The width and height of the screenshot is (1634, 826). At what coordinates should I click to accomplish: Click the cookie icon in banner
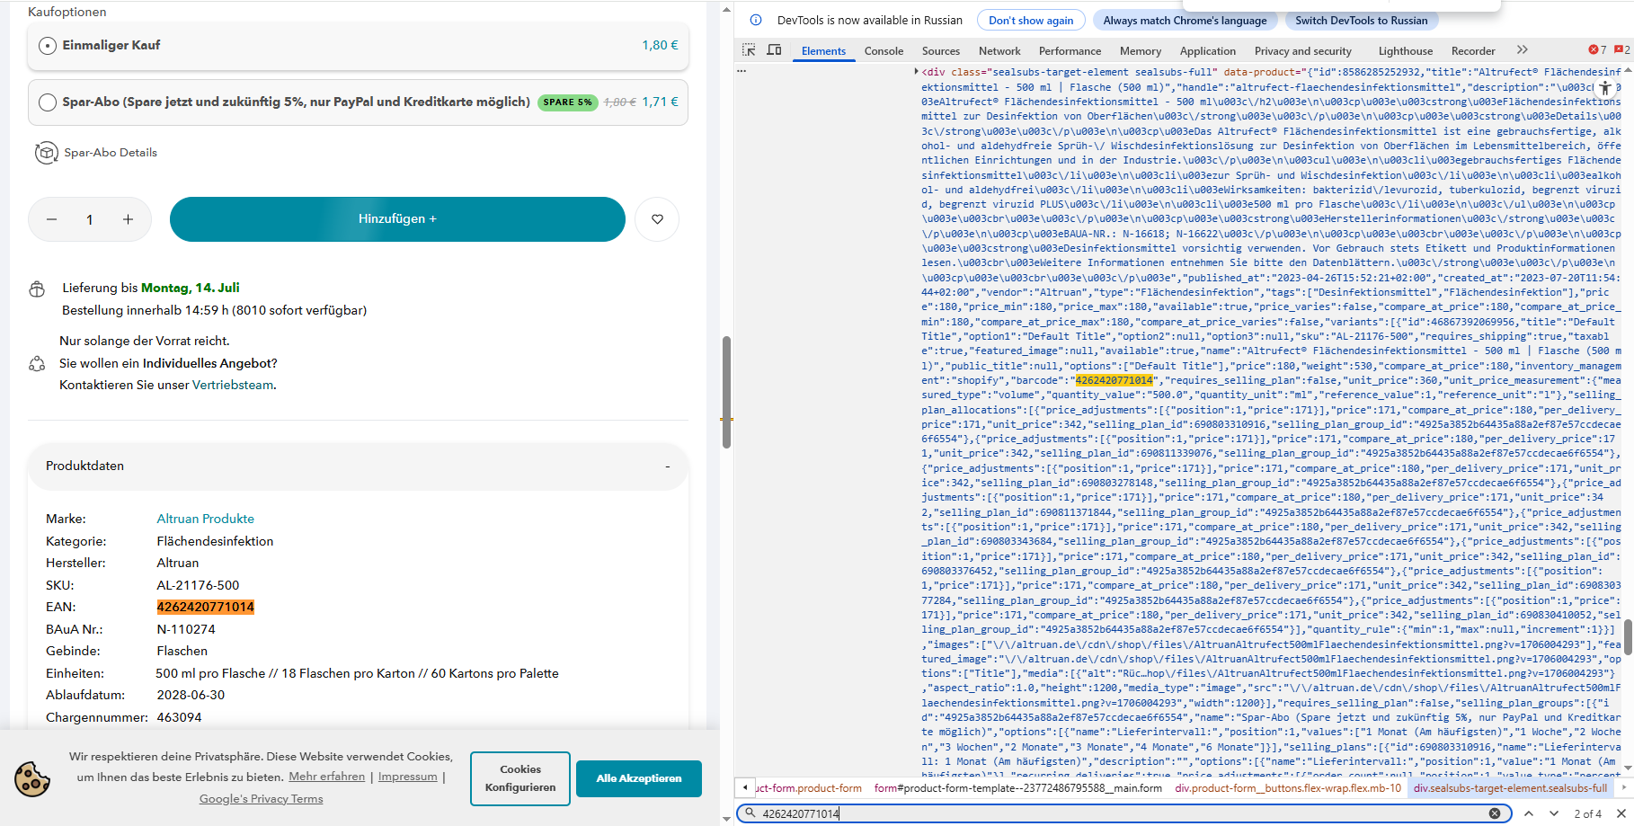(32, 778)
